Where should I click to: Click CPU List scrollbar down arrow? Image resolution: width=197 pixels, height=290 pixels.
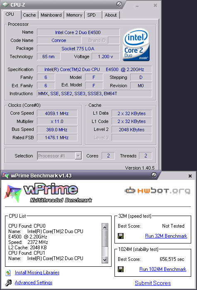pyautogui.click(x=105, y=260)
